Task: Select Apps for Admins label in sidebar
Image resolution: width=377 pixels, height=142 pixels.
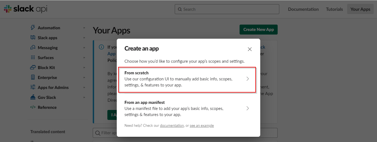Action: (53, 87)
